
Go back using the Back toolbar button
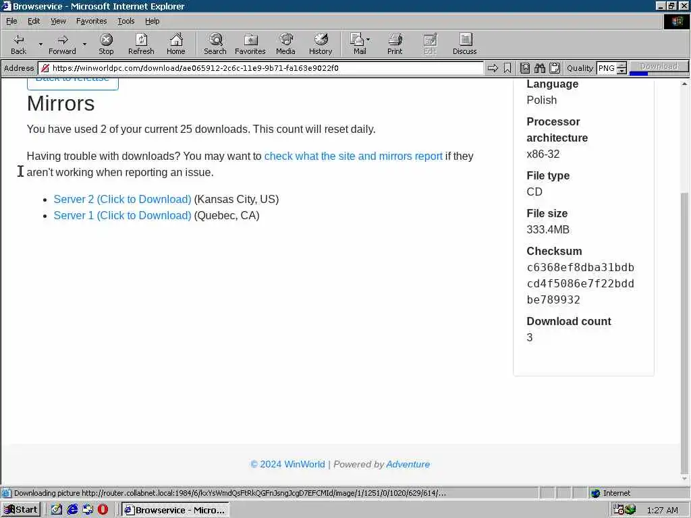[x=18, y=44]
